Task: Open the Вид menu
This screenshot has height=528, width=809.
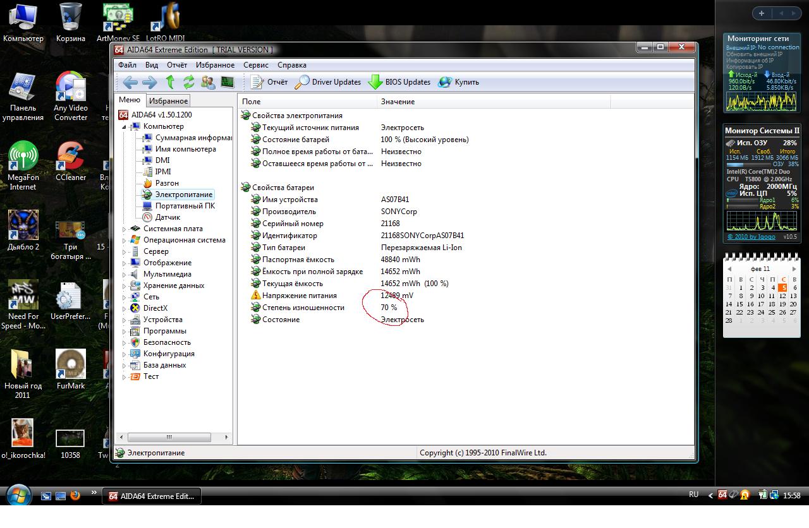Action: (x=152, y=65)
